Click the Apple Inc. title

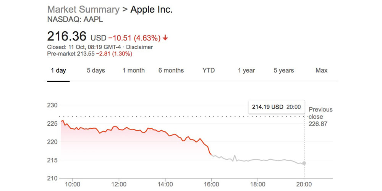[152, 10]
